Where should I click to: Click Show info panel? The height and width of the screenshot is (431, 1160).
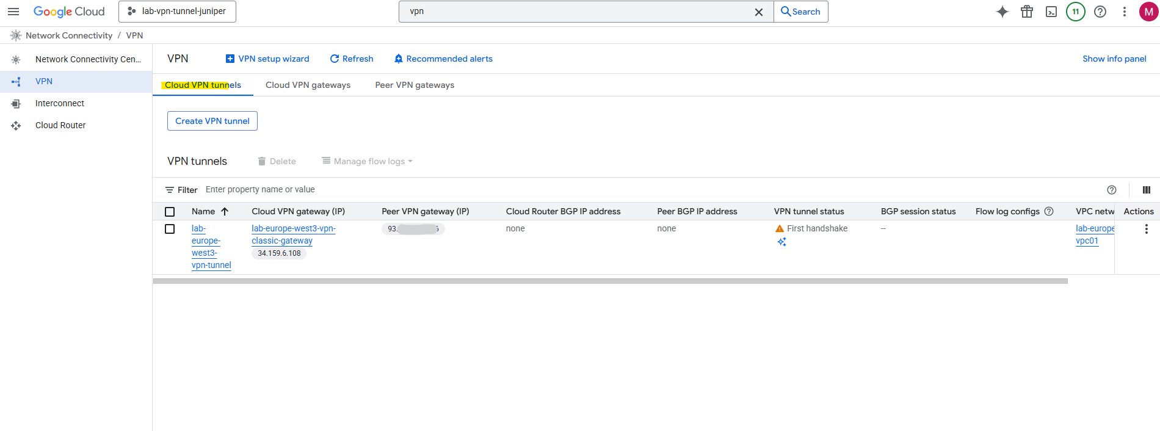coord(1114,59)
